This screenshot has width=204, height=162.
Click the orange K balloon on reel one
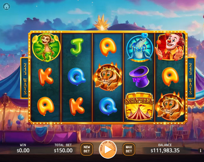(x=46, y=77)
